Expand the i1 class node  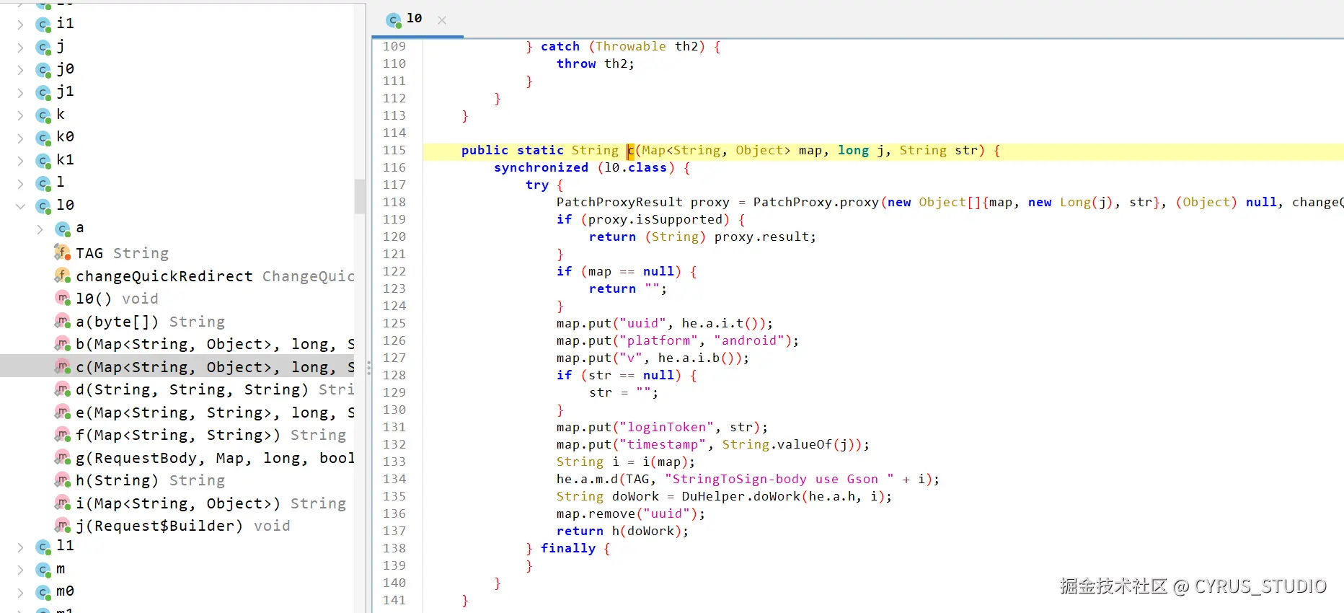coord(20,25)
